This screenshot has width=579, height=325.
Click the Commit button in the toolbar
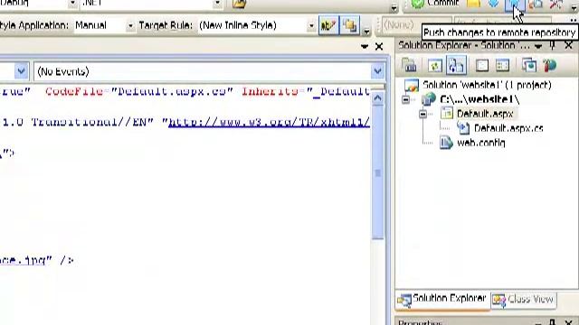435,4
